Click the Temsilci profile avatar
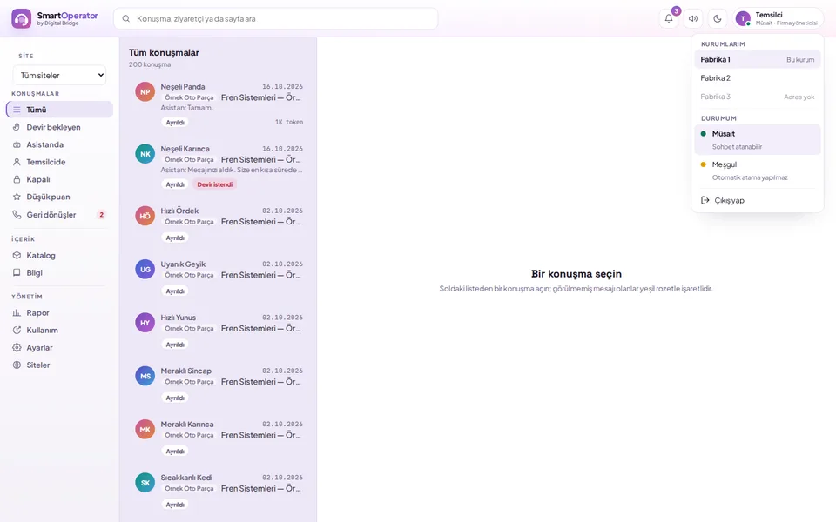 (742, 18)
